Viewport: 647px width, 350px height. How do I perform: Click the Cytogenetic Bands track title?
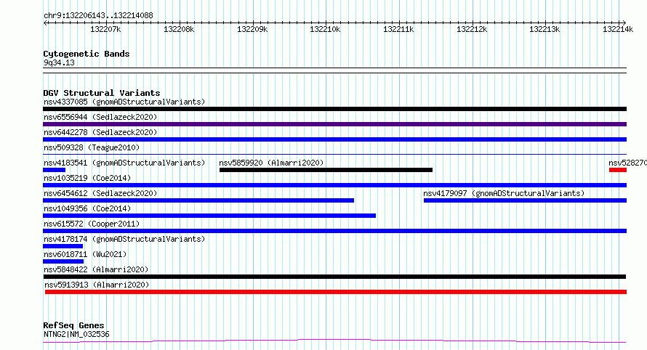click(87, 54)
